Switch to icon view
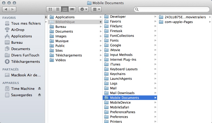The width and height of the screenshot is (212, 123). pos(50,9)
